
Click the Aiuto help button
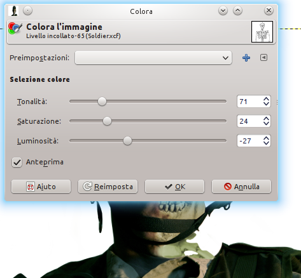[41, 187]
